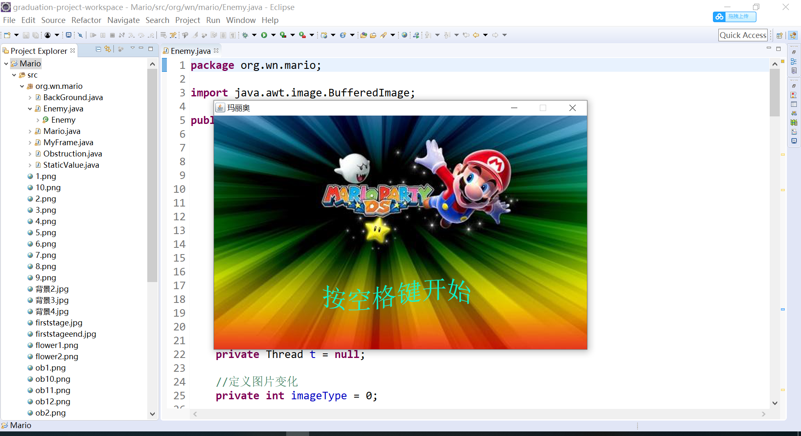The image size is (801, 436).
Task: Open the Refactor menu
Action: coord(86,20)
